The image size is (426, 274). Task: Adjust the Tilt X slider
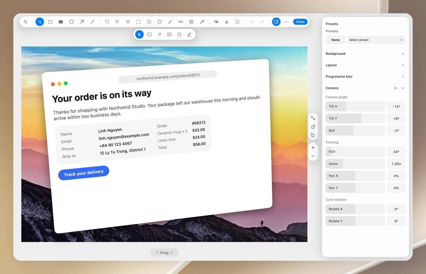coord(355,106)
